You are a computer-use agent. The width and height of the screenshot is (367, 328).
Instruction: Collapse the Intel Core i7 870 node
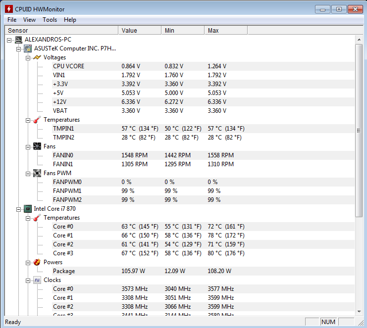tap(18, 209)
